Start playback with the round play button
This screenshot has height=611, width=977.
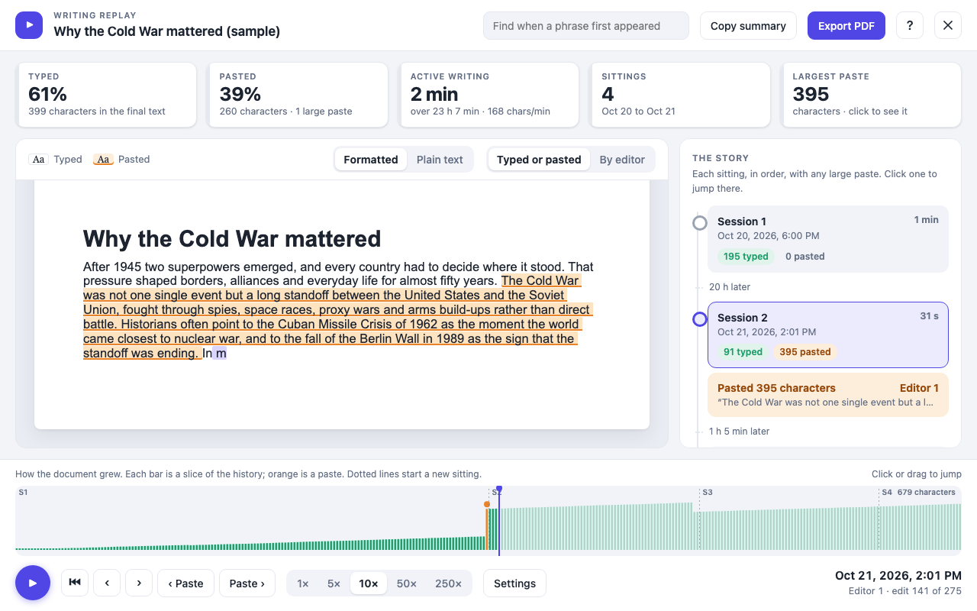tap(33, 583)
